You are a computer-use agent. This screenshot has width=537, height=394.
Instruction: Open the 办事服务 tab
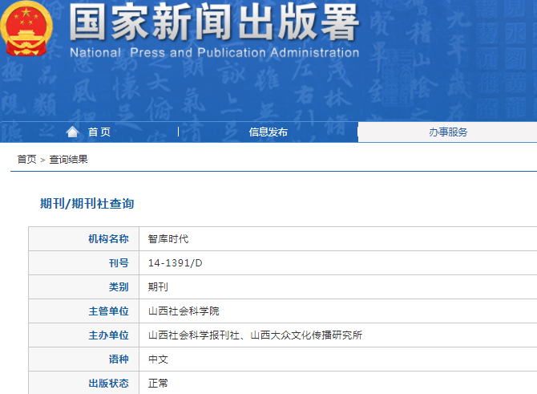click(x=447, y=132)
